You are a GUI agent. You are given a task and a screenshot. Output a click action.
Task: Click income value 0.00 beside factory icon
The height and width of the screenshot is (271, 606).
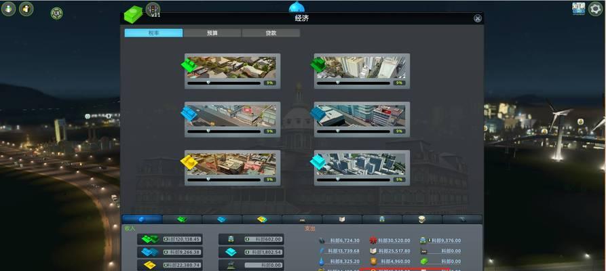click(263, 265)
